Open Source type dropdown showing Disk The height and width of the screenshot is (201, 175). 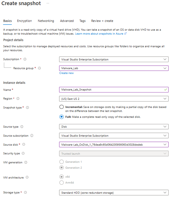[114, 127]
